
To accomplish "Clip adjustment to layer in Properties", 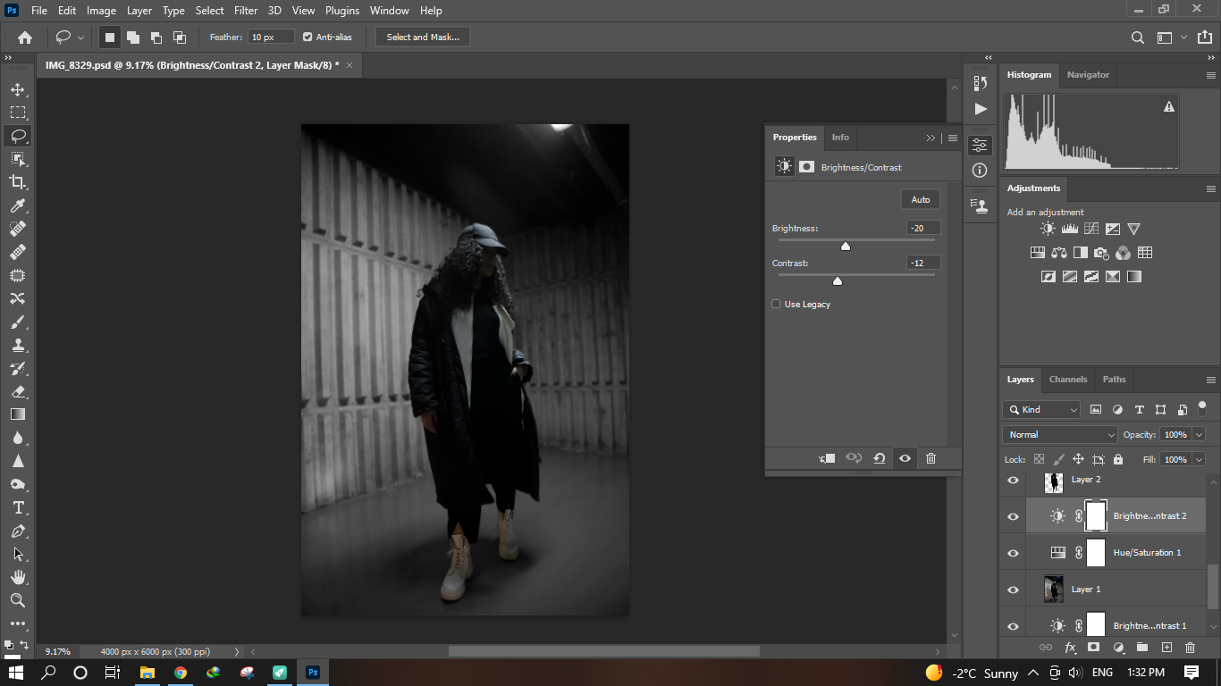I will [x=827, y=458].
